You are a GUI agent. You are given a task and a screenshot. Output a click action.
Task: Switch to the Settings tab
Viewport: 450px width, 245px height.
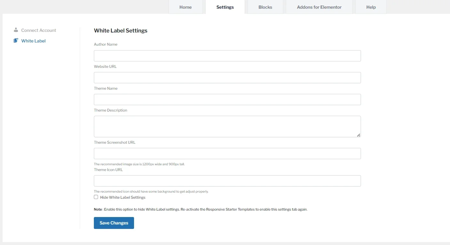225,7
